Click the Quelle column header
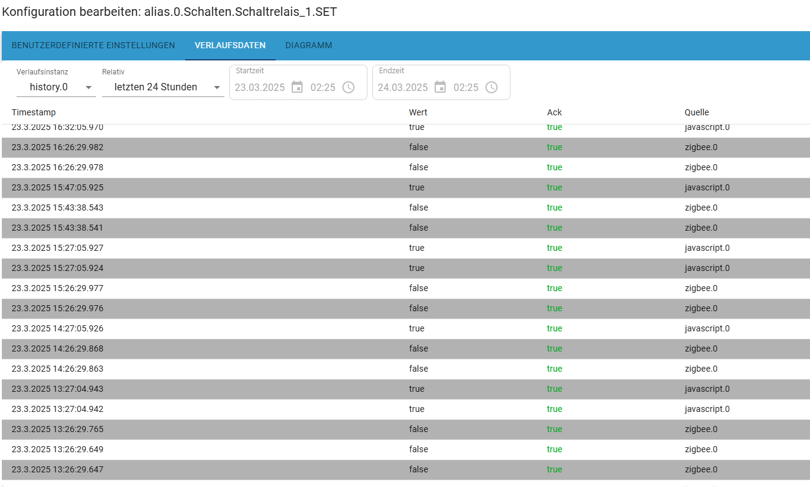This screenshot has width=810, height=498. point(697,112)
